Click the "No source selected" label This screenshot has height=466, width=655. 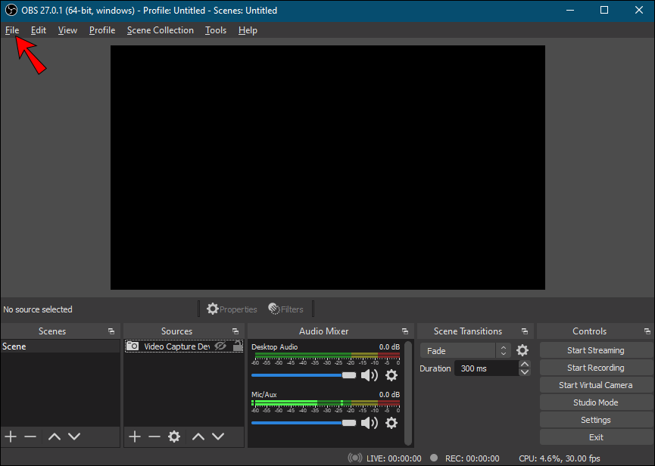38,309
